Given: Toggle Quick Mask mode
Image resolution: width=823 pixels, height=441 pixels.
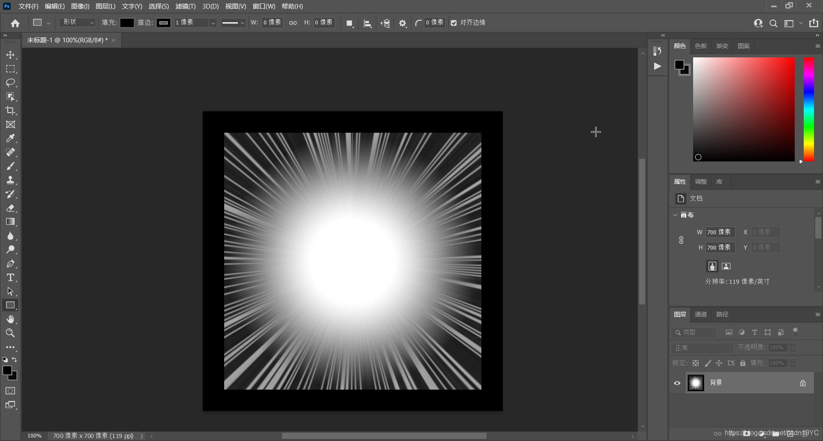Looking at the screenshot, I should [x=10, y=390].
